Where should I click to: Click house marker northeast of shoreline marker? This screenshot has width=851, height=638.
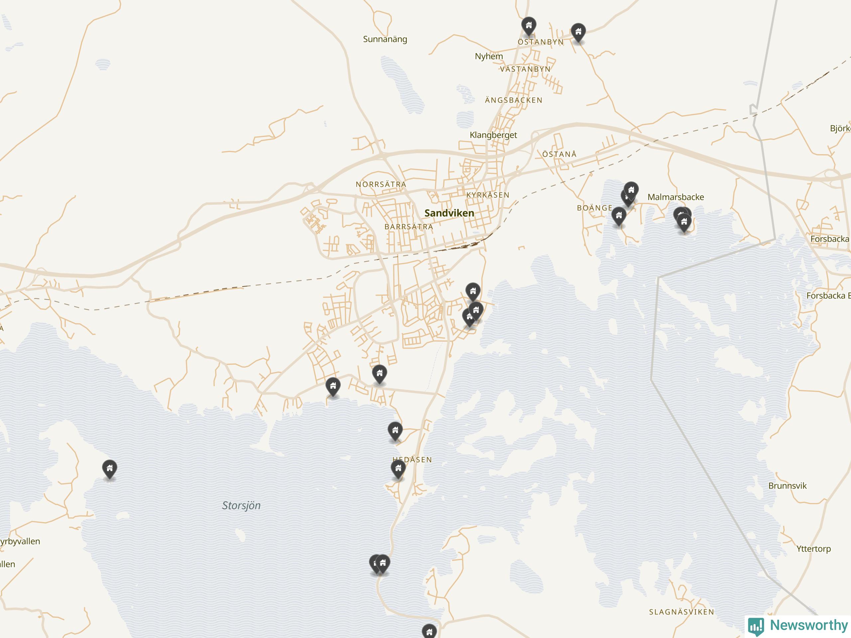pyautogui.click(x=379, y=373)
